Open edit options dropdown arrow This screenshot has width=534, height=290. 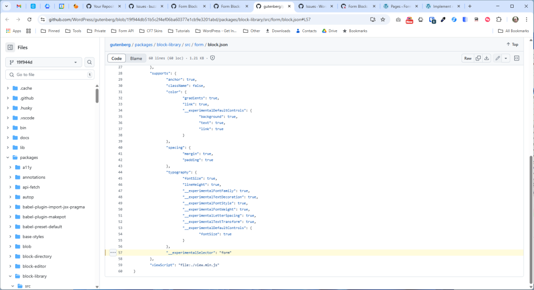click(506, 58)
